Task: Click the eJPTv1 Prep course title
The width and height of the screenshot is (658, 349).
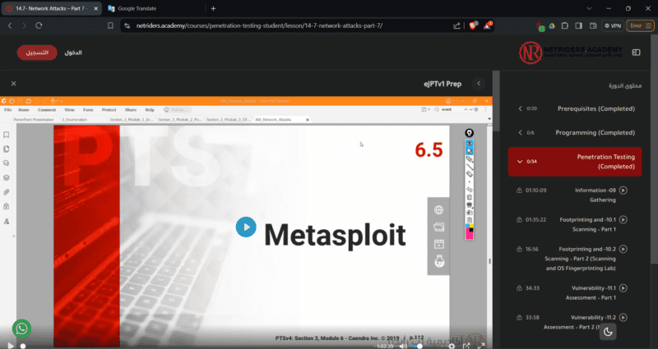Action: (x=443, y=84)
